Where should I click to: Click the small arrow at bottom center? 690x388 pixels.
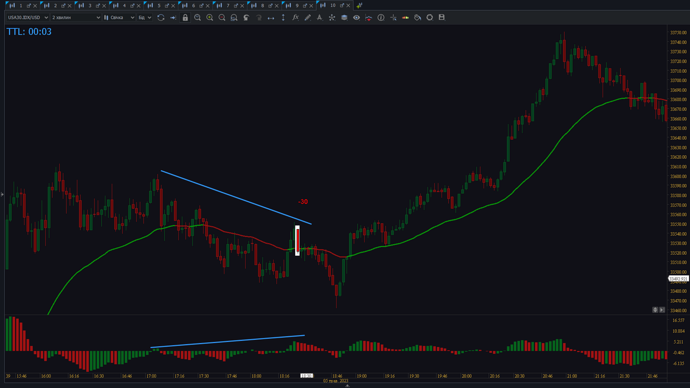click(x=347, y=386)
